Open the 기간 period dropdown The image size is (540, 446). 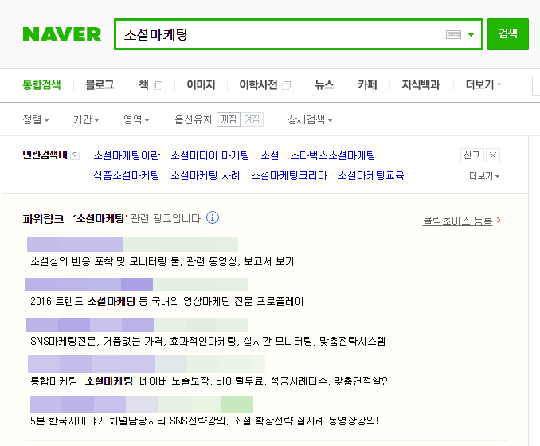86,119
